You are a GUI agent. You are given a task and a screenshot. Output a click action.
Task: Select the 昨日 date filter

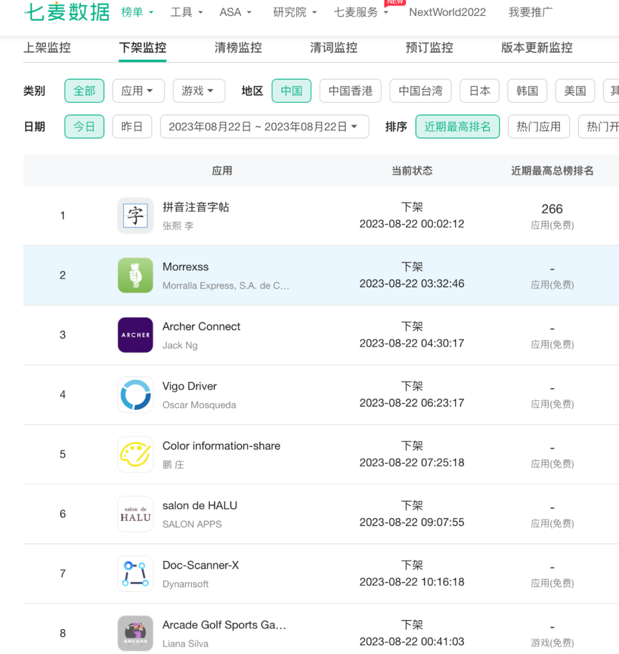coord(132,127)
